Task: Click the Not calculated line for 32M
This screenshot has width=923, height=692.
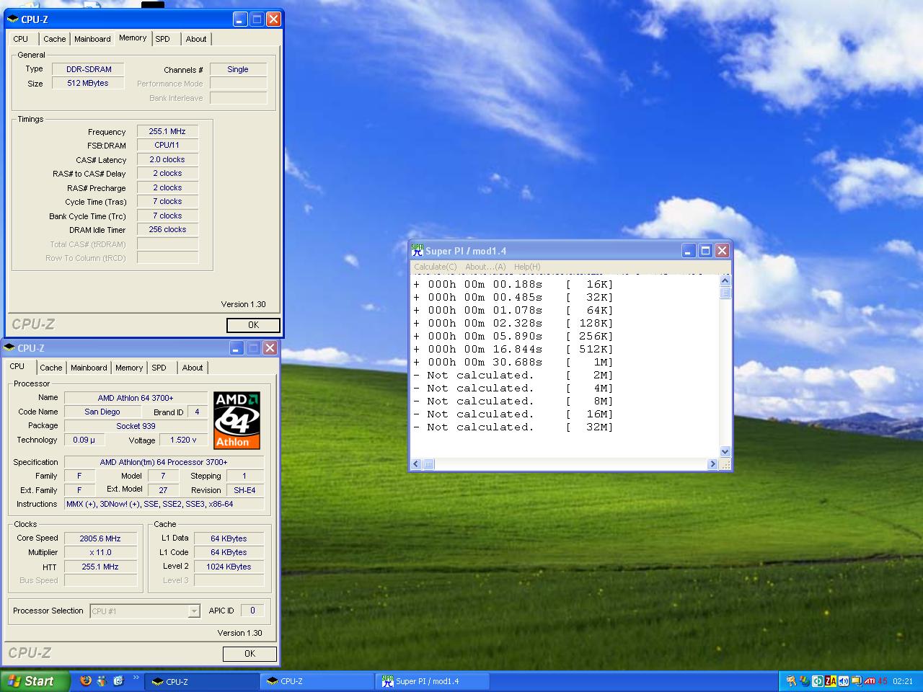Action: [513, 427]
